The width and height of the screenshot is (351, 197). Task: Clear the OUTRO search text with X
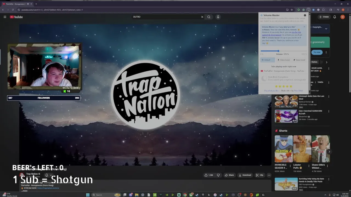click(202, 17)
